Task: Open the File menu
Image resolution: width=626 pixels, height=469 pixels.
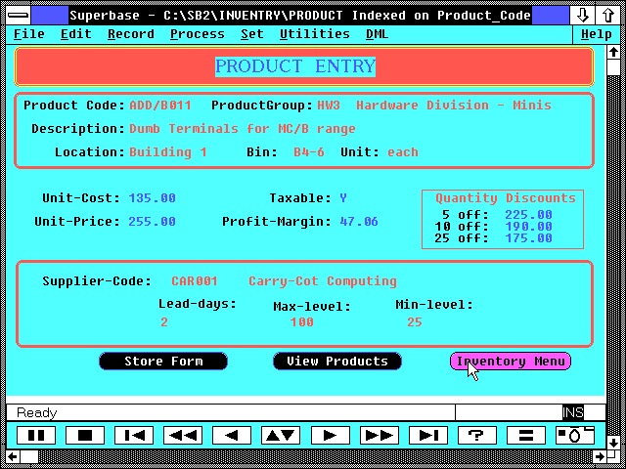Action: click(28, 34)
